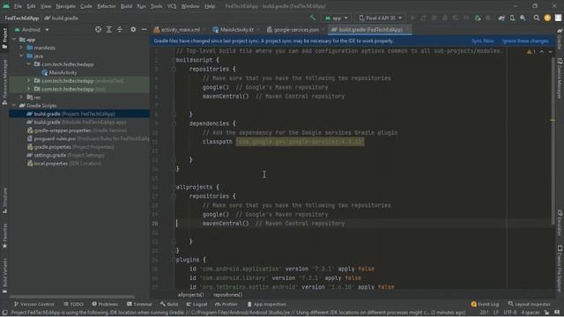The image size is (564, 317).
Task: Click the FedTechEdApp breadcrumb in navigation bar
Action: 21,18
